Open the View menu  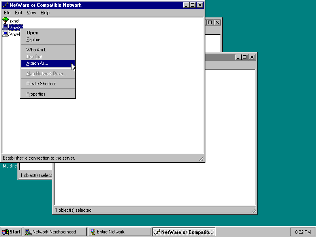point(31,13)
